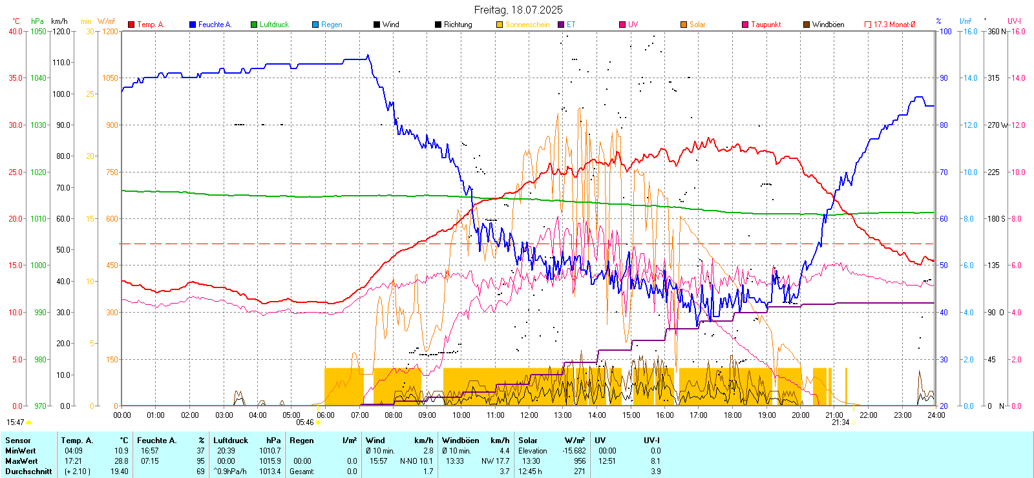Image resolution: width=1034 pixels, height=478 pixels.
Task: Click the sunrise sun icon at 05:46
Action: [x=318, y=422]
